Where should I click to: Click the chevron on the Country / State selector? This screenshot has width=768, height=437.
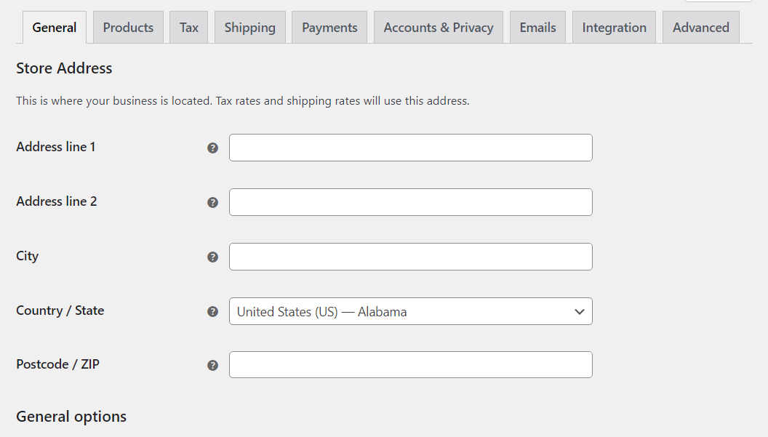[580, 311]
